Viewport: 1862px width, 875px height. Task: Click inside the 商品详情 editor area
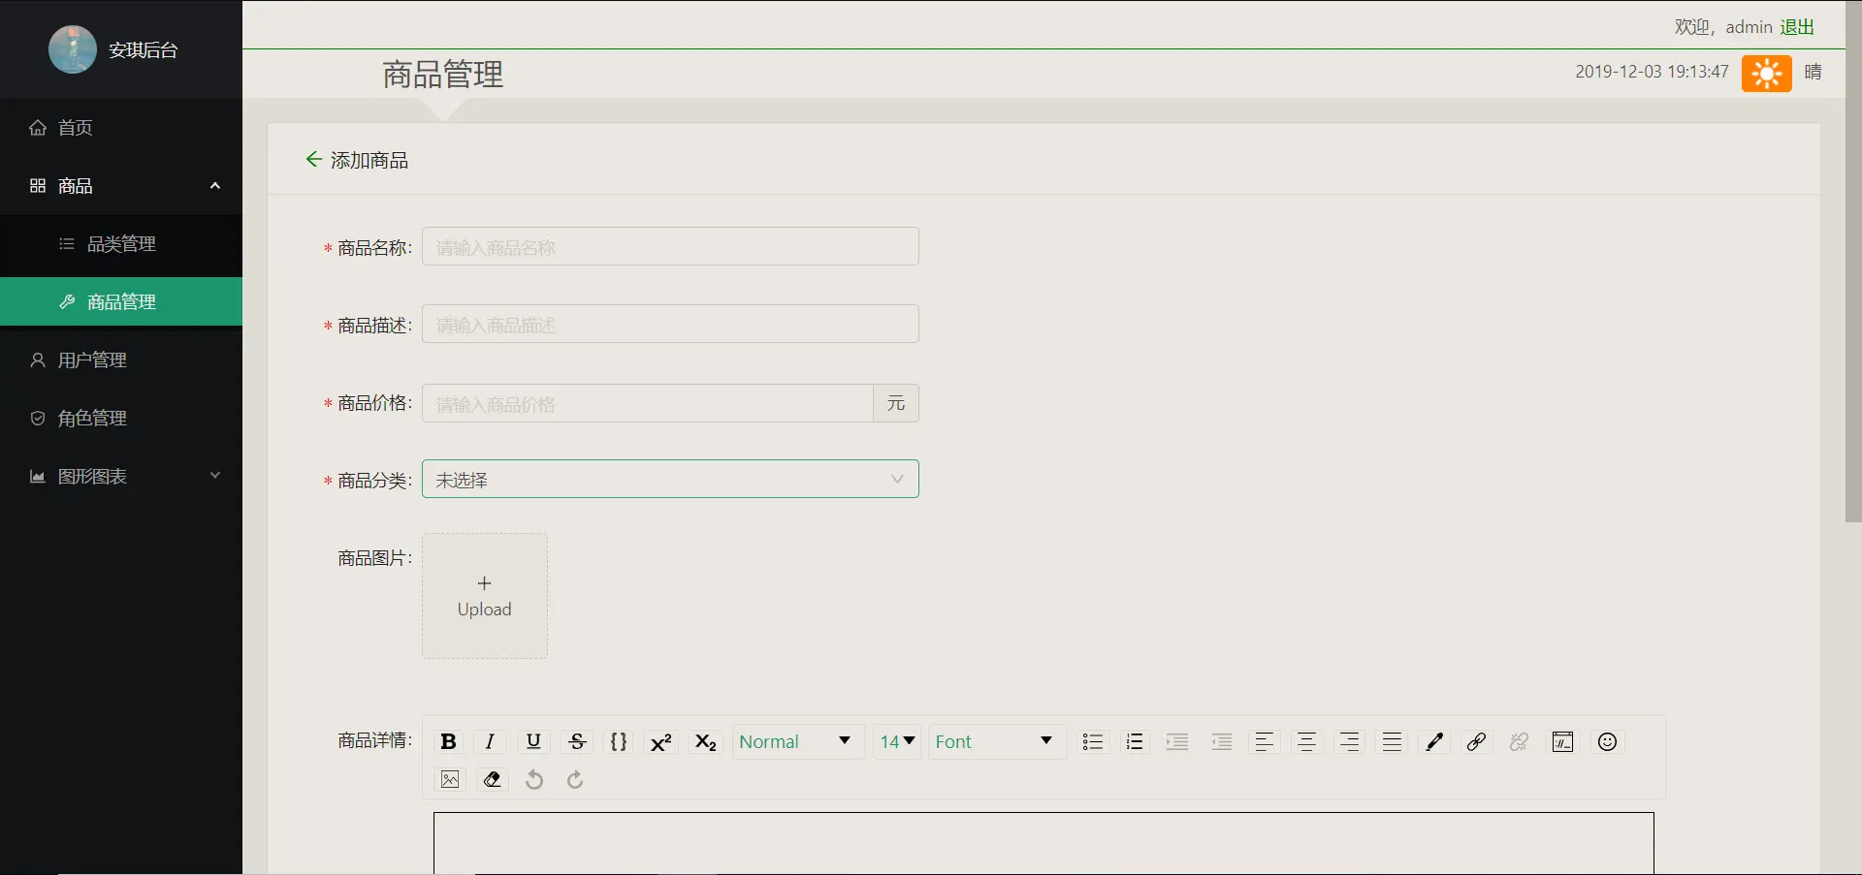(1043, 843)
